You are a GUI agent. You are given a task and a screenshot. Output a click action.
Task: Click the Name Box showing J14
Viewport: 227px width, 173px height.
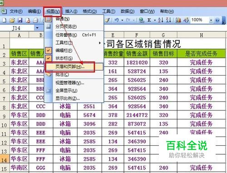coord(17,28)
